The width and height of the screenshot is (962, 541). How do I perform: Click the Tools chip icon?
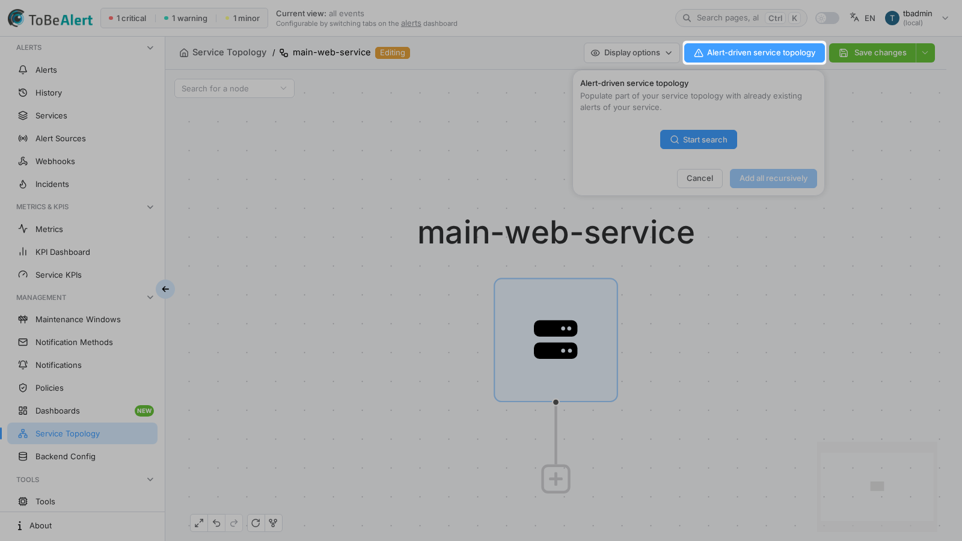pos(23,501)
